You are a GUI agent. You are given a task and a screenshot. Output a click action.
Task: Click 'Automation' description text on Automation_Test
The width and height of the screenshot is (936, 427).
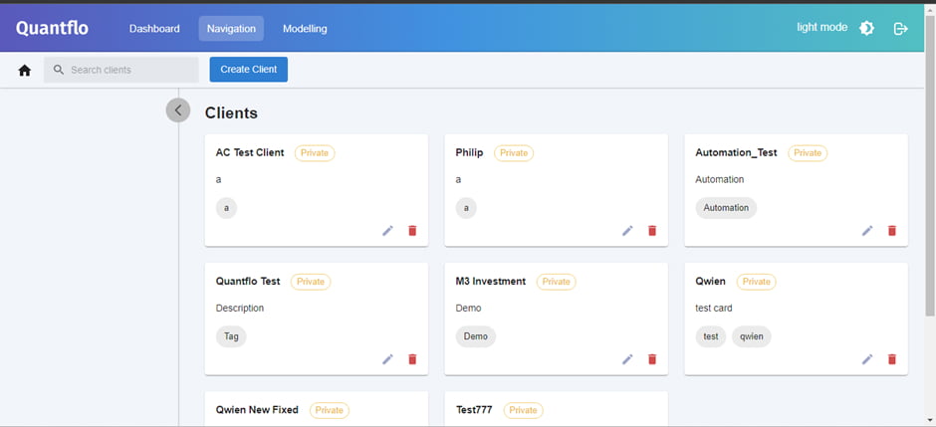pyautogui.click(x=719, y=179)
